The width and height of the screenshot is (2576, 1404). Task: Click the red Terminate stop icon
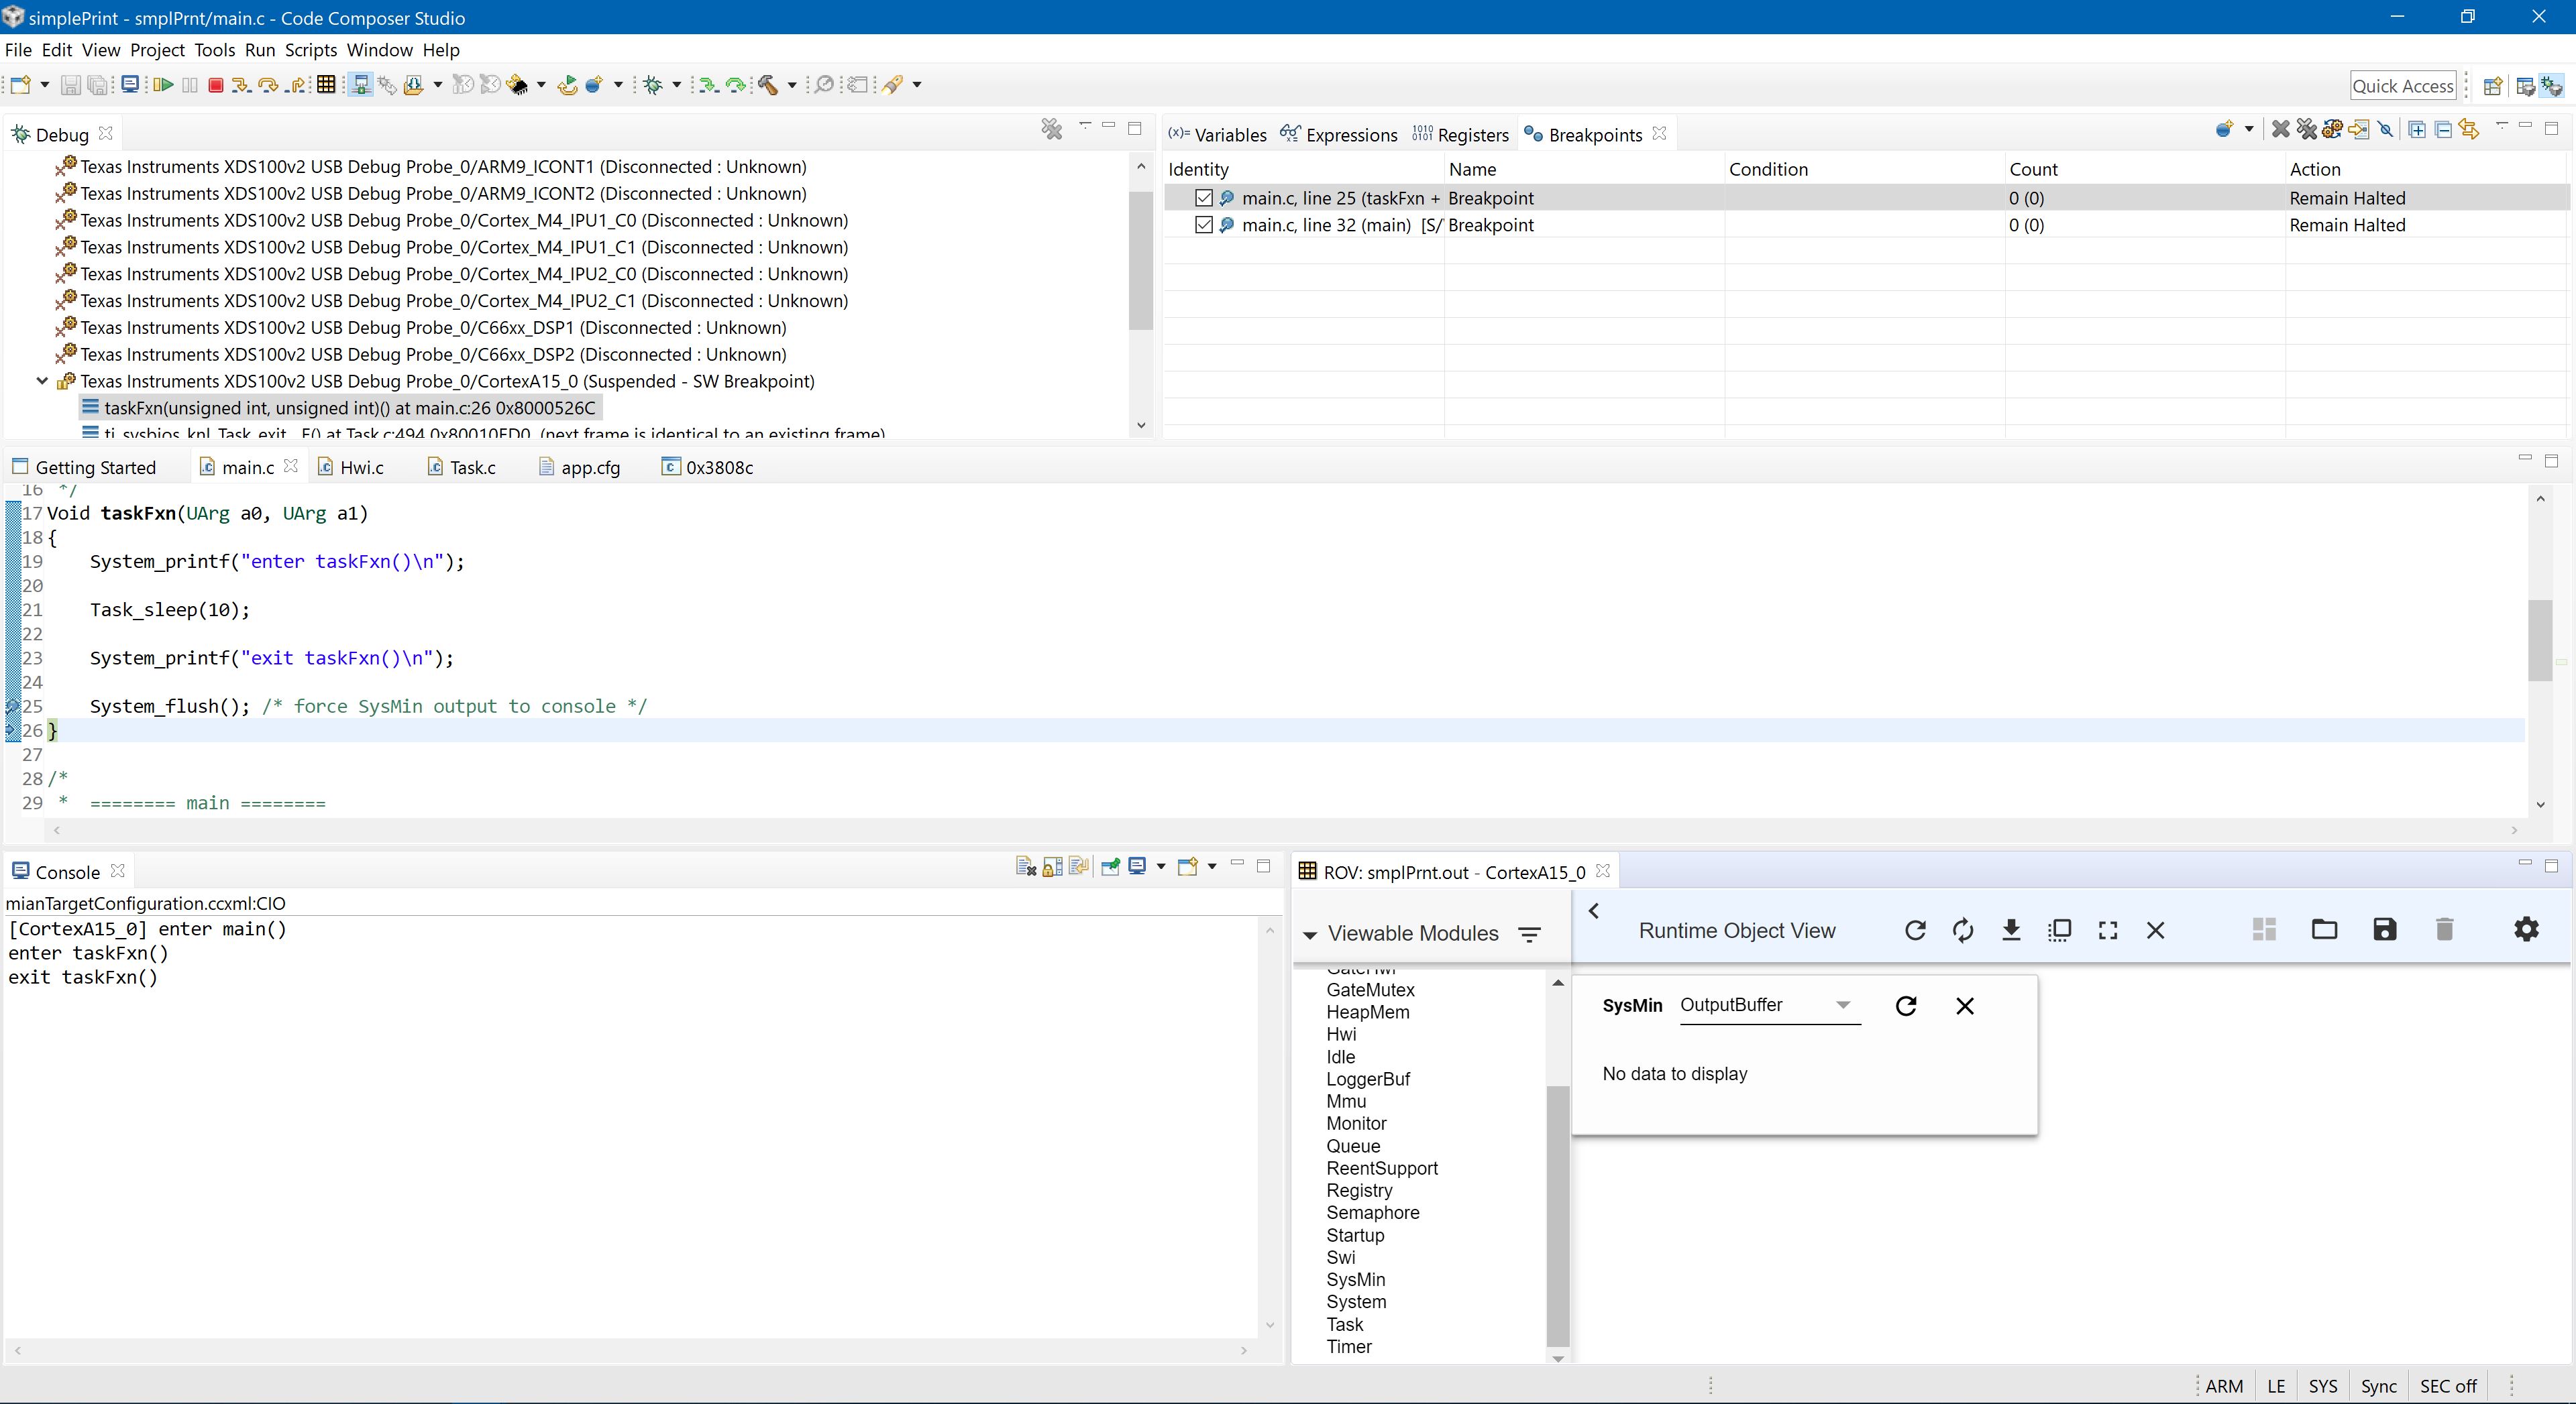pyautogui.click(x=215, y=85)
